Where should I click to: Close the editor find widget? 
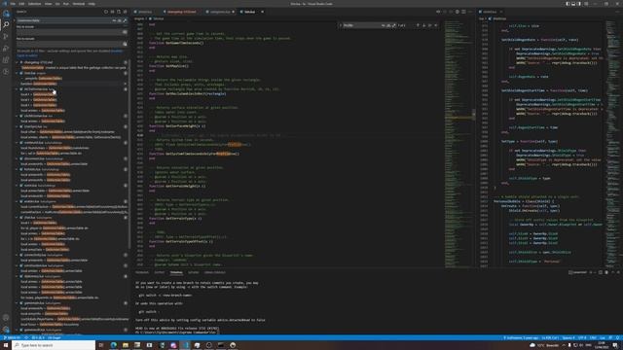click(436, 25)
